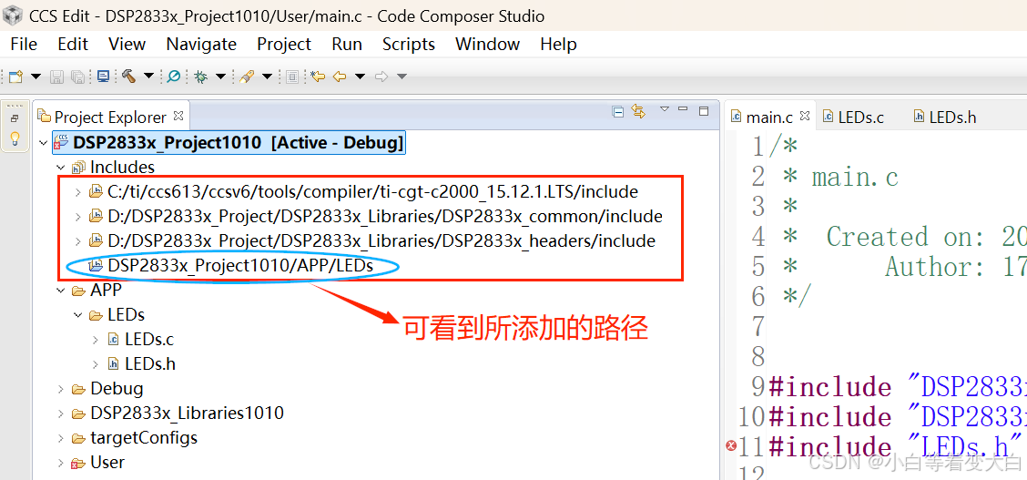
Task: Click the blue terminal monitor toolbar icon
Action: 103,77
